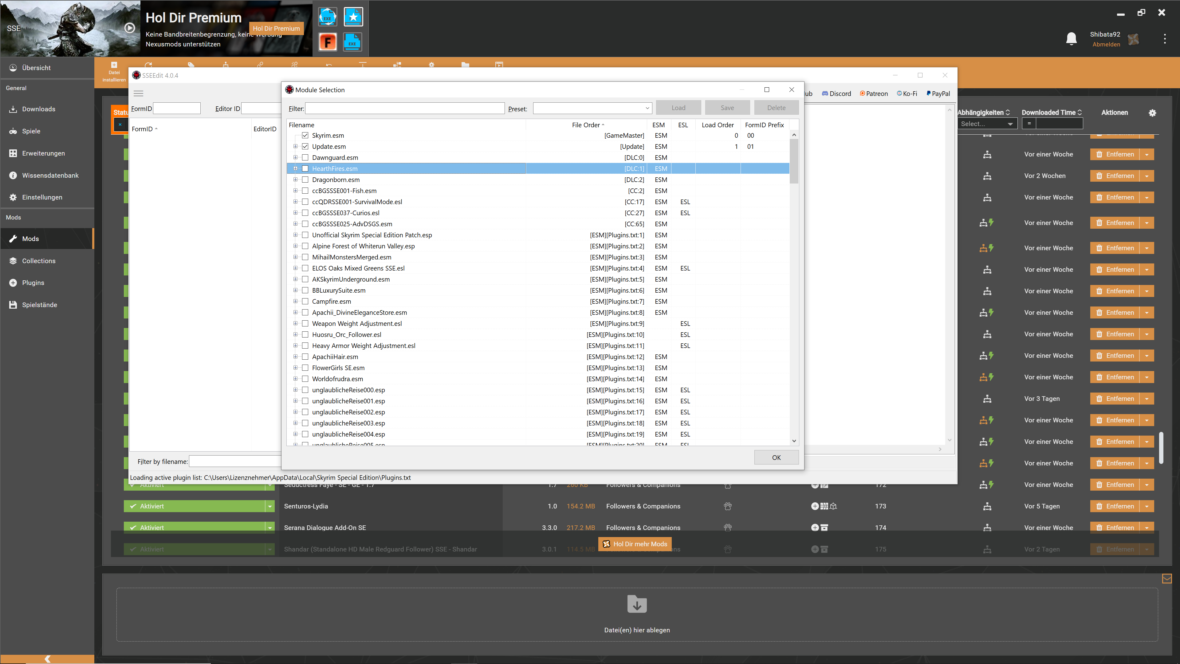Click Hol Dir mehr Mods
Image resolution: width=1180 pixels, height=664 pixels.
pyautogui.click(x=635, y=544)
